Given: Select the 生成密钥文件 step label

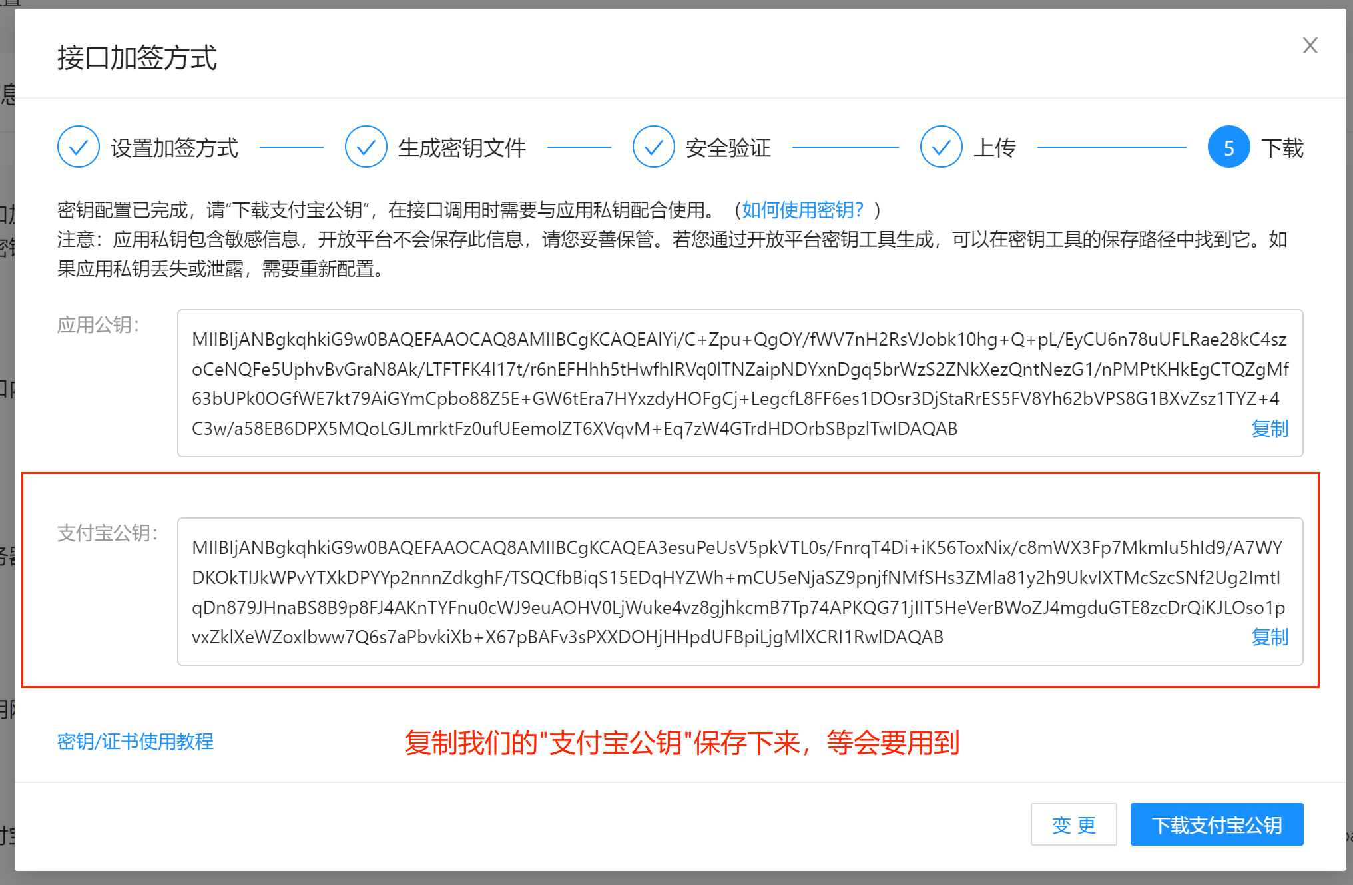Looking at the screenshot, I should (462, 147).
